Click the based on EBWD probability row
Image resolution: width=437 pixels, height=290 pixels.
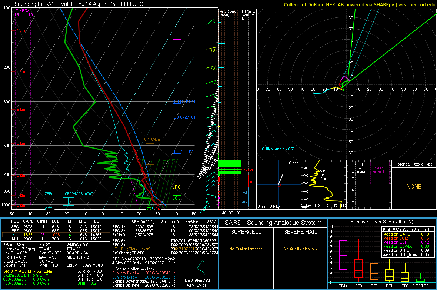(x=406, y=246)
